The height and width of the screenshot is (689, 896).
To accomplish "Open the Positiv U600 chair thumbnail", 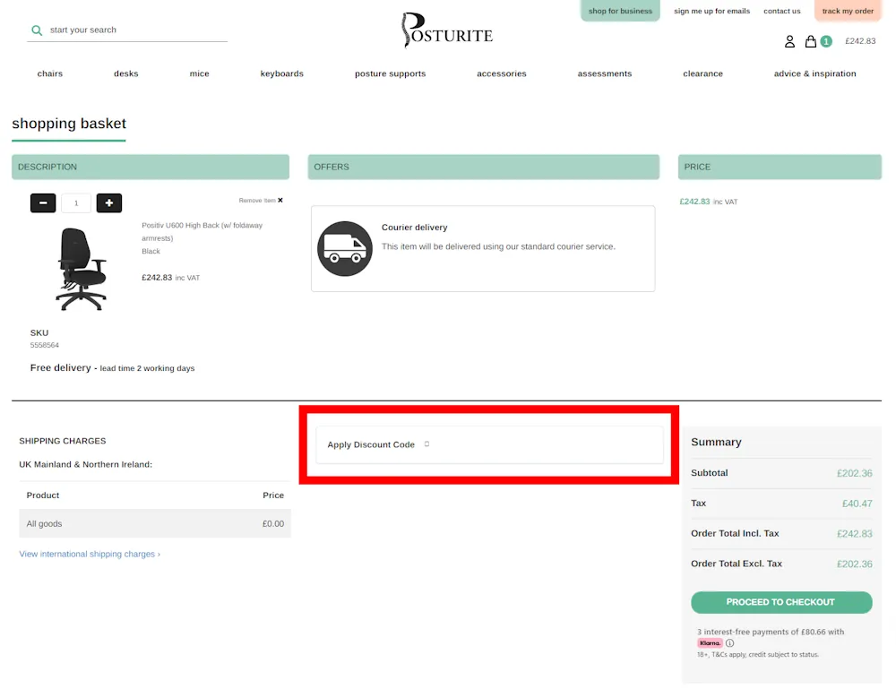I will pyautogui.click(x=82, y=269).
